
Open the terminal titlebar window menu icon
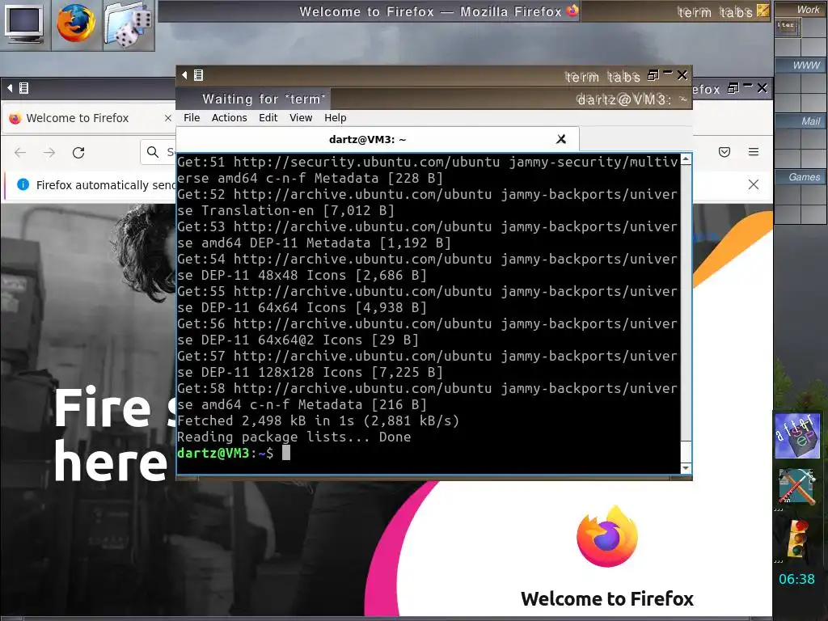click(x=199, y=75)
